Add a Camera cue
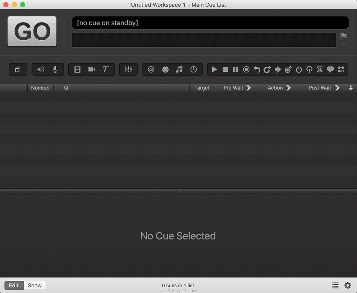Image resolution: width=357 pixels, height=293 pixels. pyautogui.click(x=91, y=69)
